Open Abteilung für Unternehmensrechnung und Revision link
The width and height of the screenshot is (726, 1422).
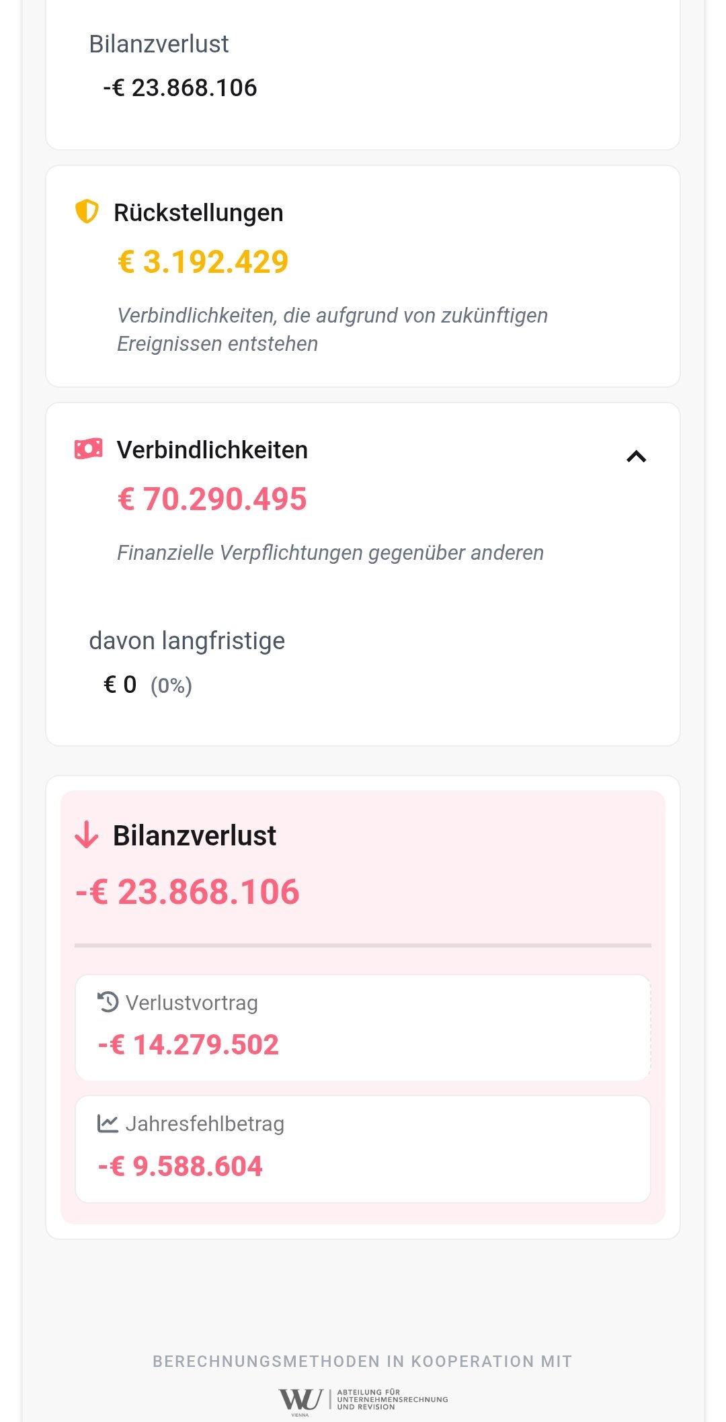pos(393,1400)
